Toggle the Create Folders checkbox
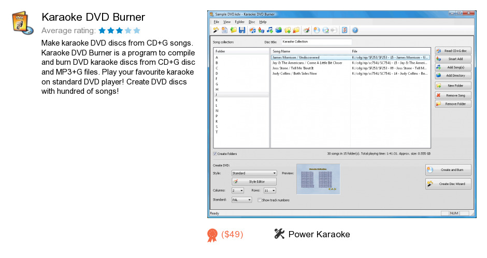 click(214, 154)
